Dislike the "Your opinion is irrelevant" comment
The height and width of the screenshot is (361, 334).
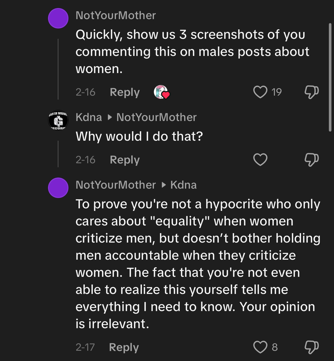pyautogui.click(x=311, y=347)
